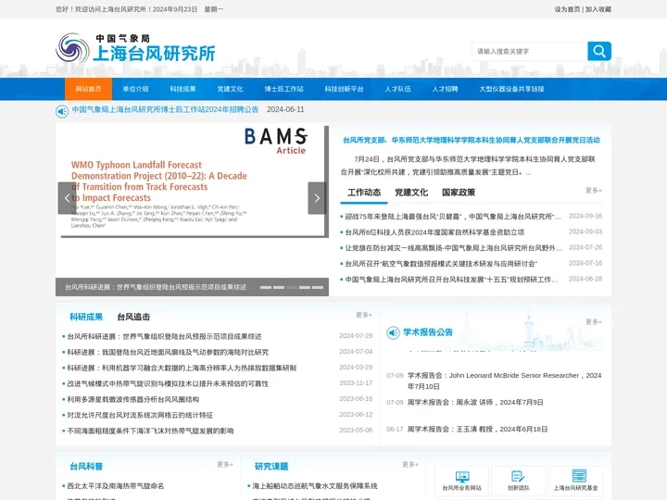Open 科技创新平台 navigation item

click(x=344, y=89)
